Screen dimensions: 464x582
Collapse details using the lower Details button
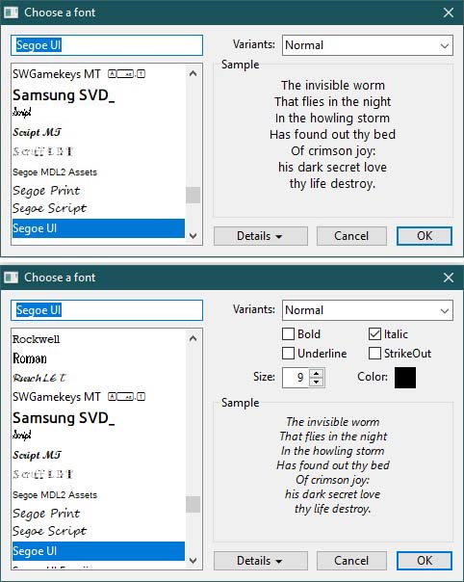click(261, 560)
